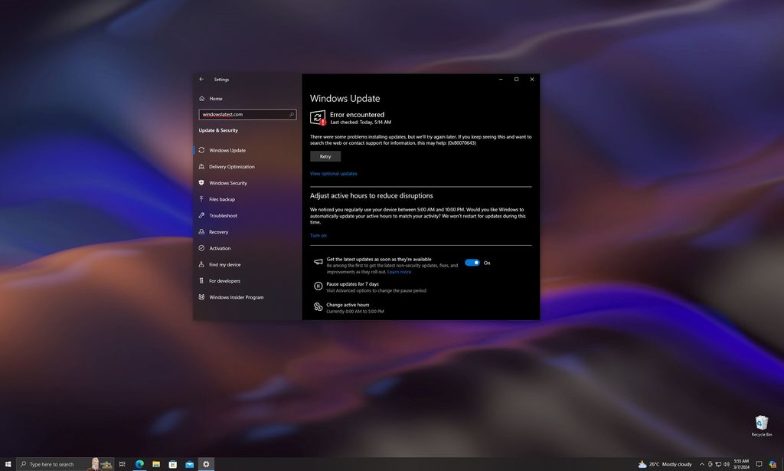Open Delivery Optimization settings
784x471 pixels.
(x=234, y=166)
